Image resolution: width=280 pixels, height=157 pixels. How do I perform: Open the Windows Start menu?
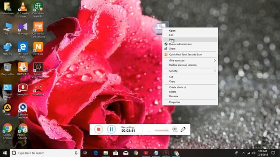click(5, 153)
